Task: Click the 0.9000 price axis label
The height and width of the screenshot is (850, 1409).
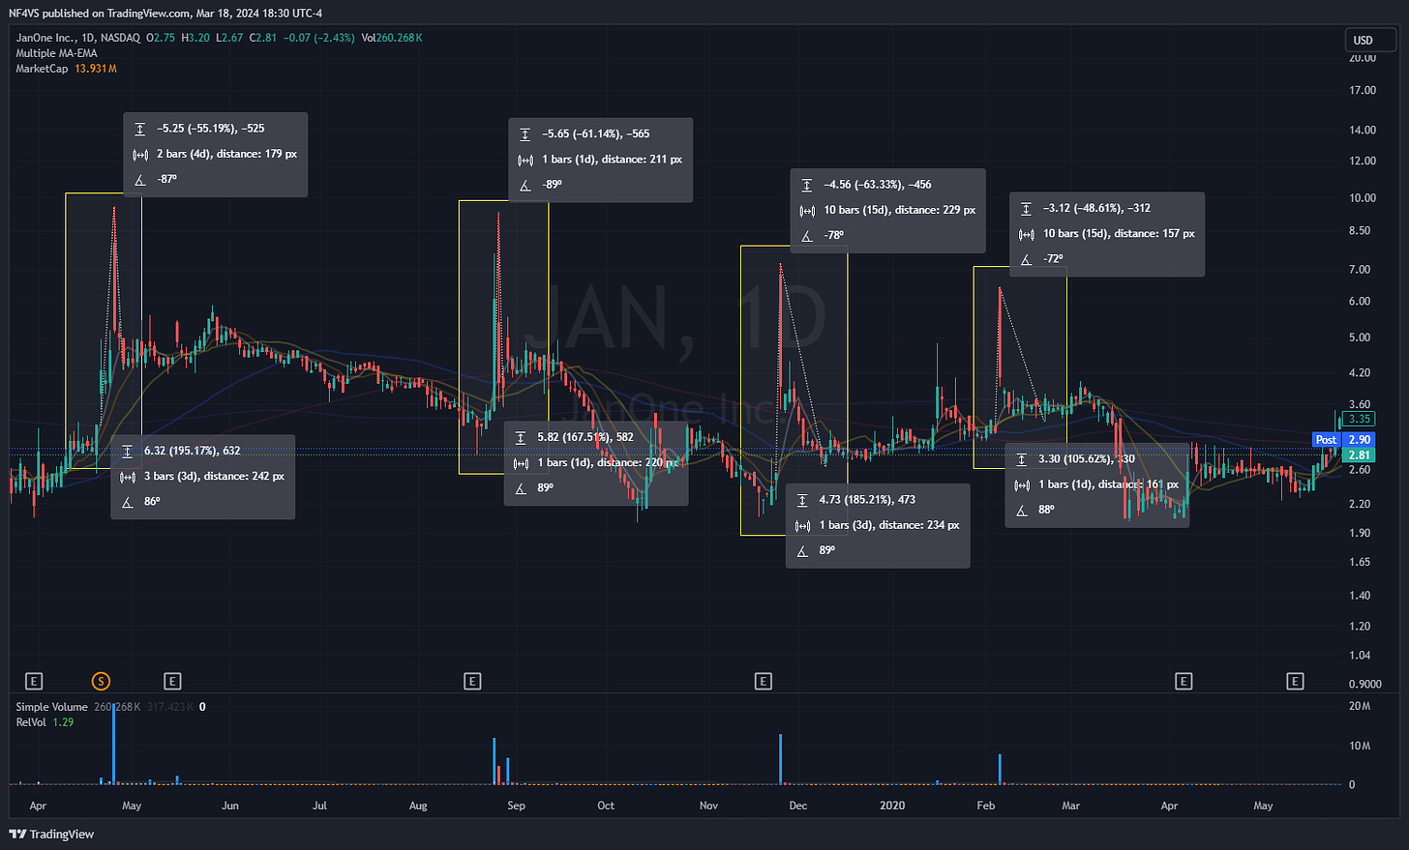Action: [x=1364, y=684]
